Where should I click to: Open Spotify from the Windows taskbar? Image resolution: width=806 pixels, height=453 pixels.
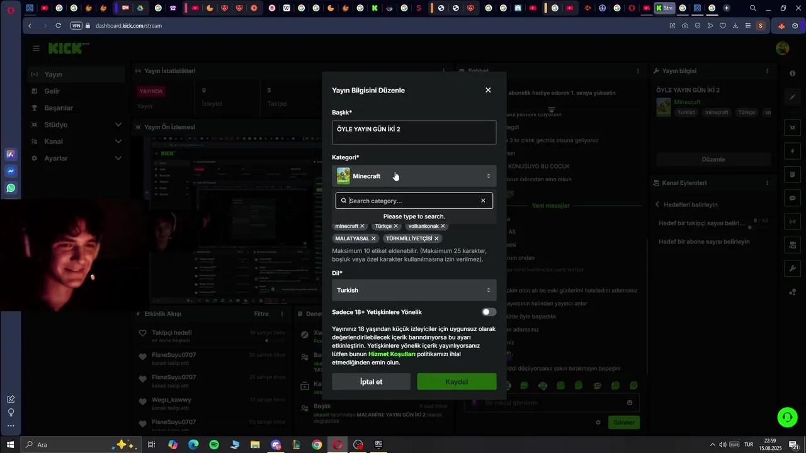click(x=213, y=445)
